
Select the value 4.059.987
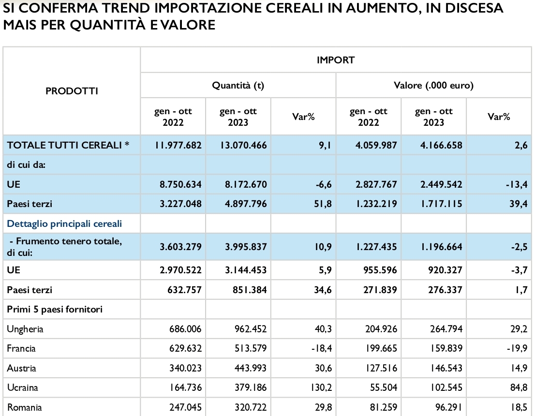point(376,146)
